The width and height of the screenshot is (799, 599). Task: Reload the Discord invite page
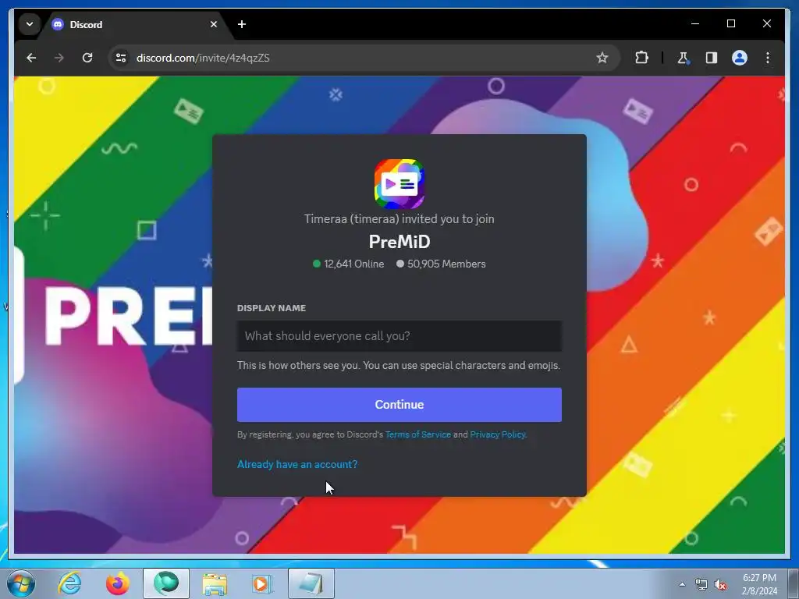pyautogui.click(x=87, y=58)
